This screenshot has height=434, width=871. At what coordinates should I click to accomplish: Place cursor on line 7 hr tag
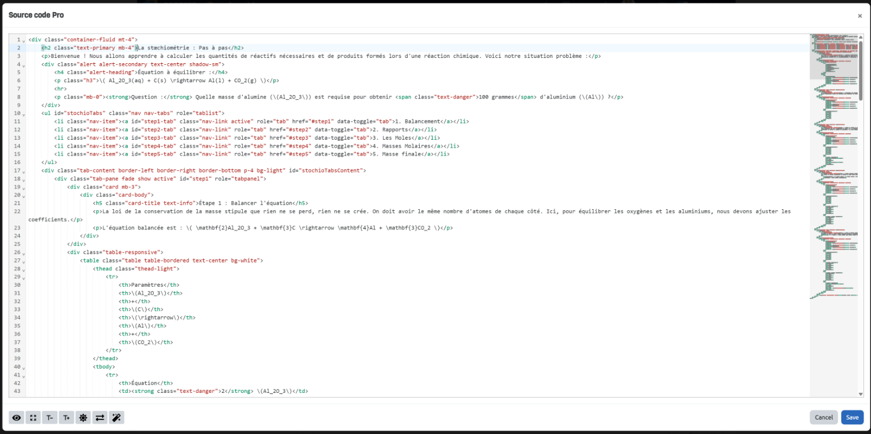[x=60, y=89]
